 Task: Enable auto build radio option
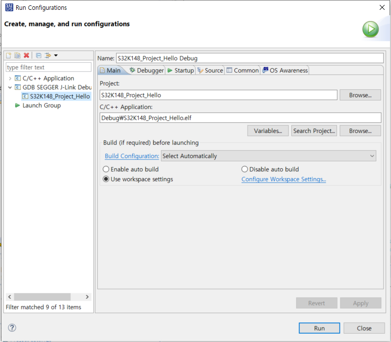[x=106, y=169]
